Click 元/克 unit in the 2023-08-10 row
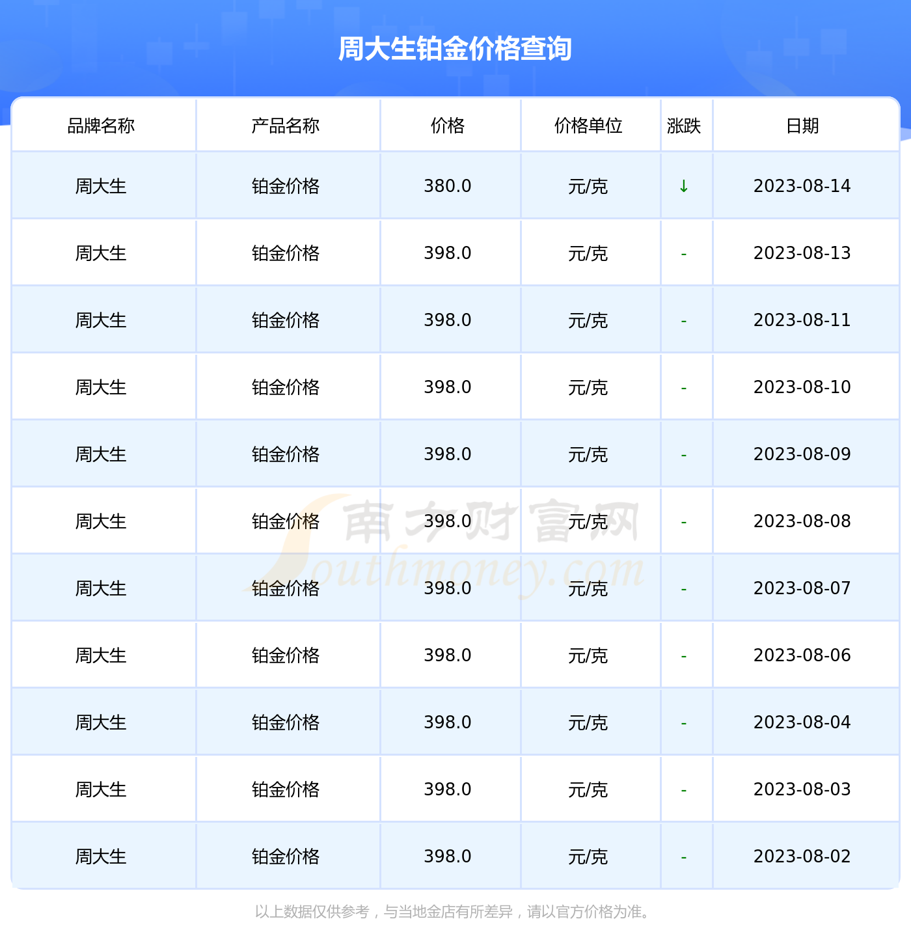 pos(588,388)
